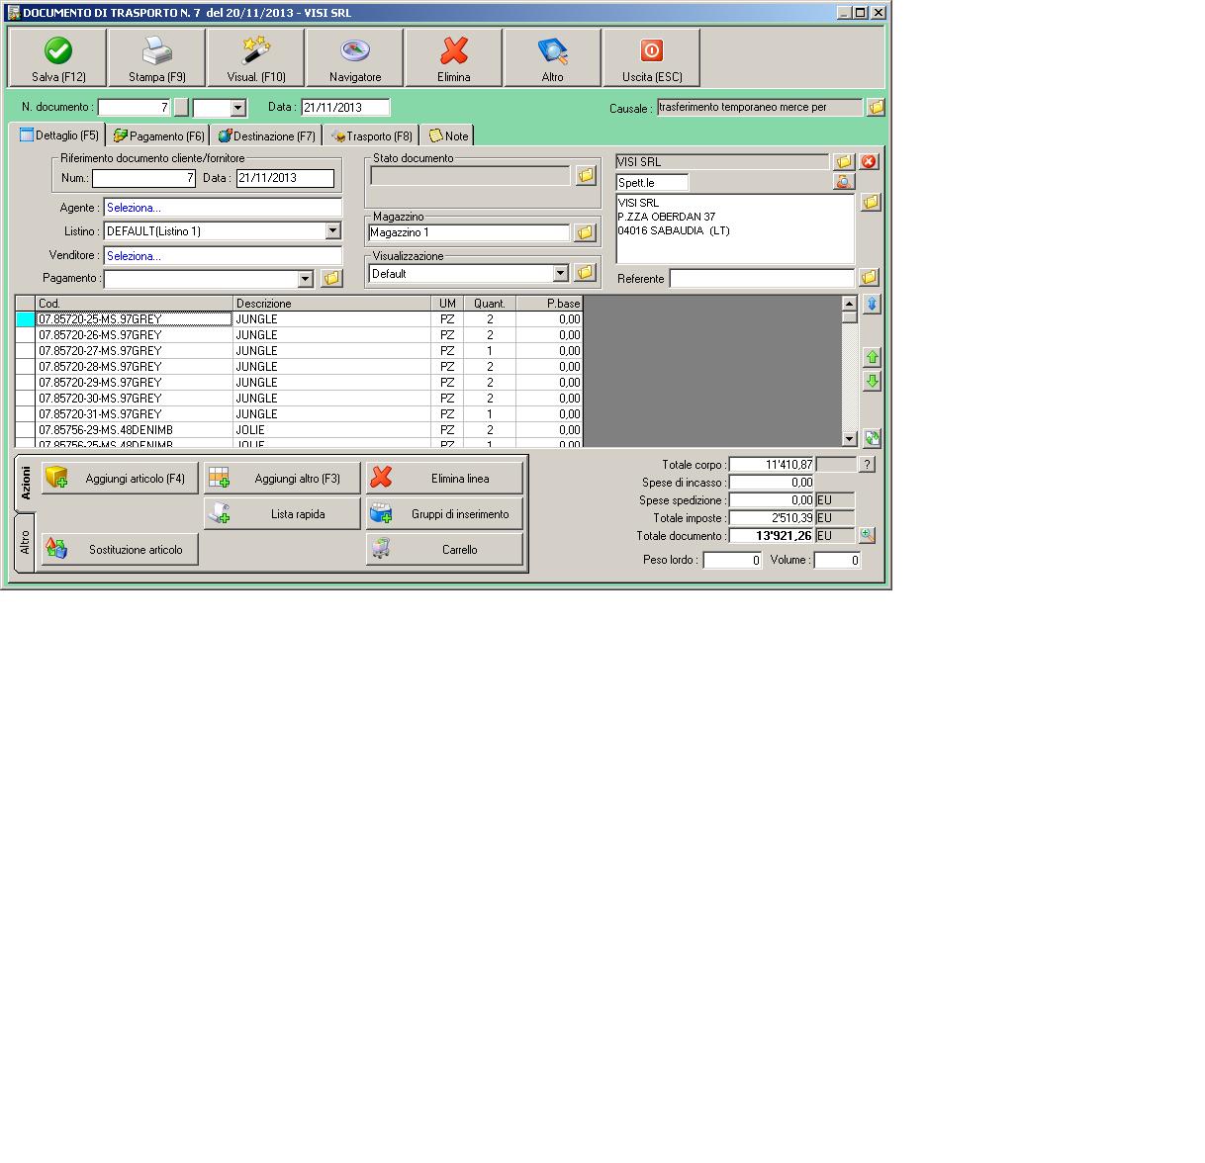Save the document with Salva (F12)
The image size is (1205, 1163).
click(58, 58)
